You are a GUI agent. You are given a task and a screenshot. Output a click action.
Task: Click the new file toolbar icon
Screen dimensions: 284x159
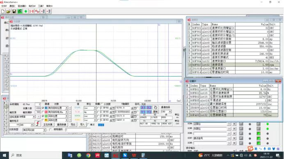3,11
